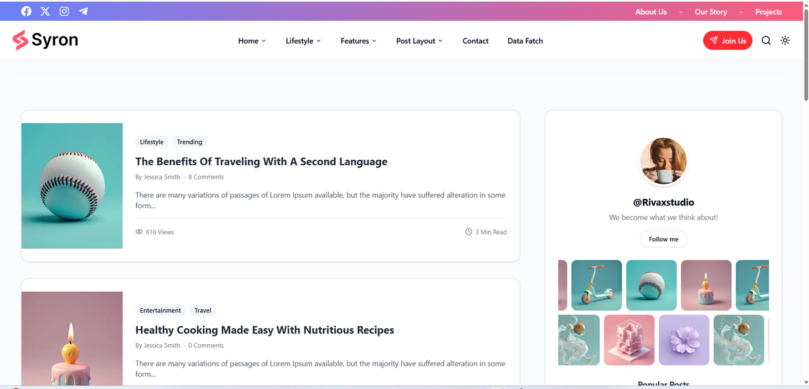Go to About Us in top bar
The width and height of the screenshot is (809, 389).
(x=651, y=12)
